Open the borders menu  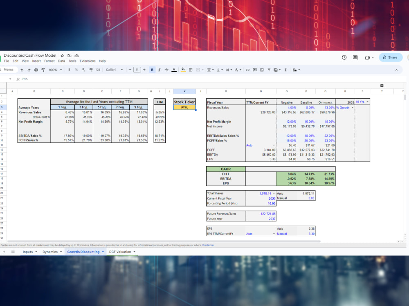click(x=191, y=70)
